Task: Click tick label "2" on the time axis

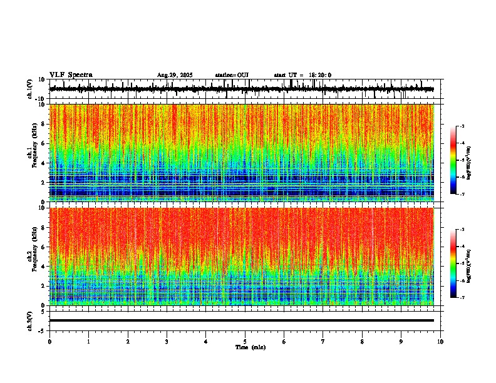Action: coord(128,342)
